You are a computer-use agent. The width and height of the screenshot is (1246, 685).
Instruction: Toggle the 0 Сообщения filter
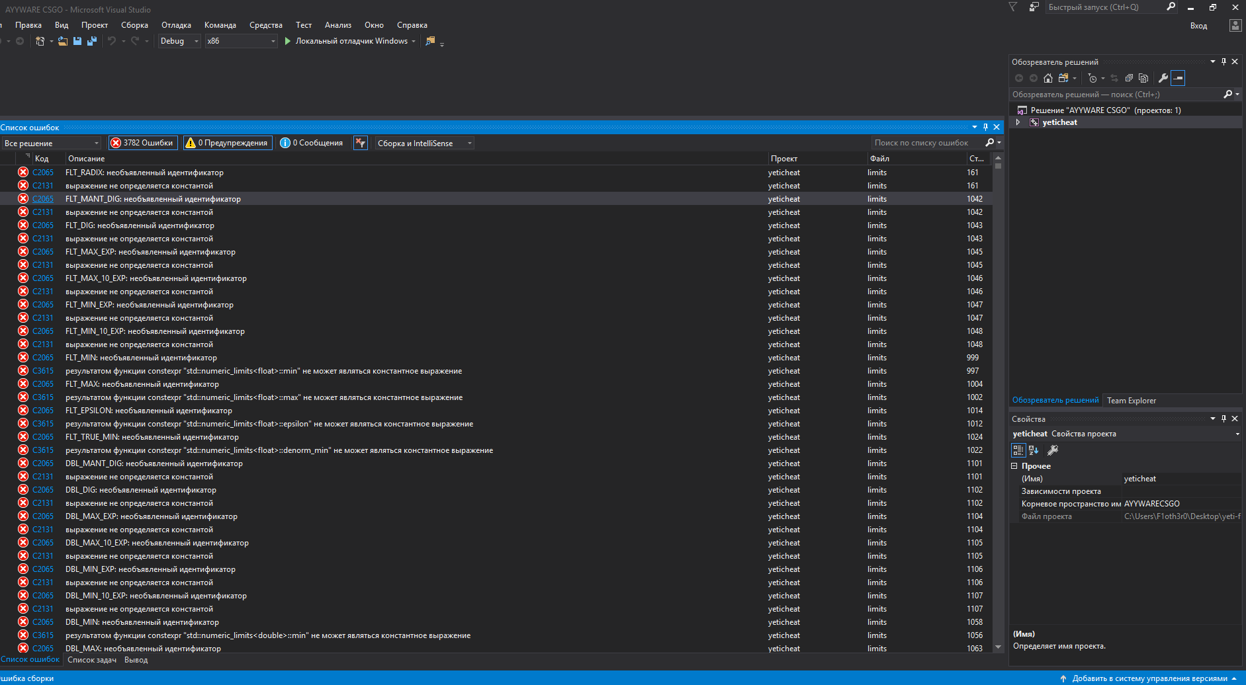(x=312, y=143)
